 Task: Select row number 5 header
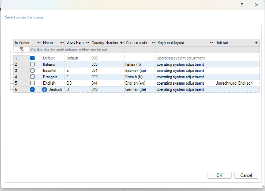21,83
